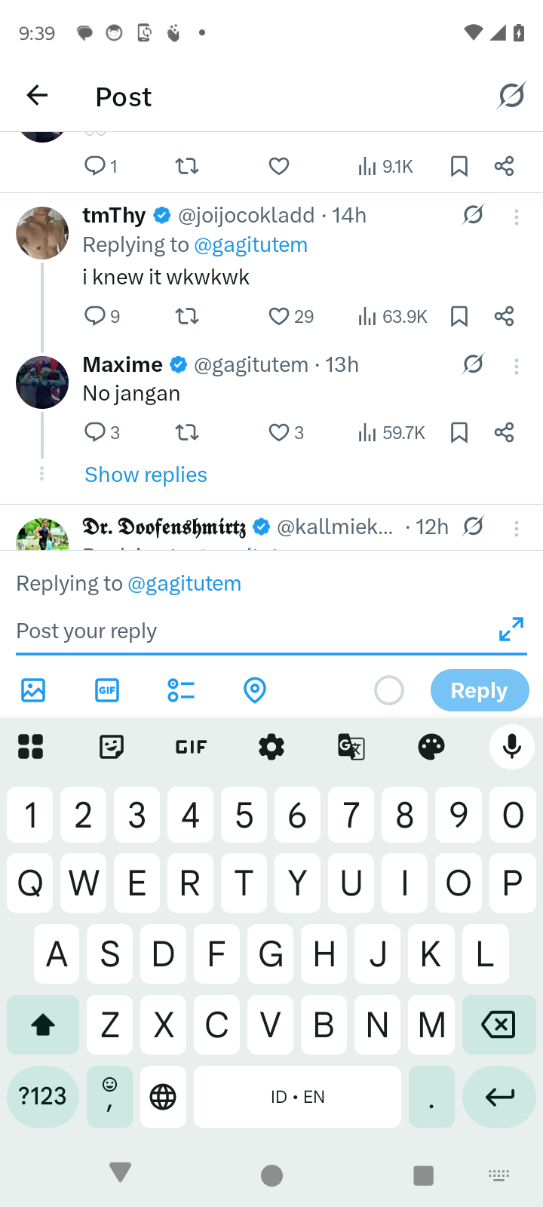Open more options for Maxime's reply
Viewport: 543px width, 1207px height.
click(x=517, y=367)
